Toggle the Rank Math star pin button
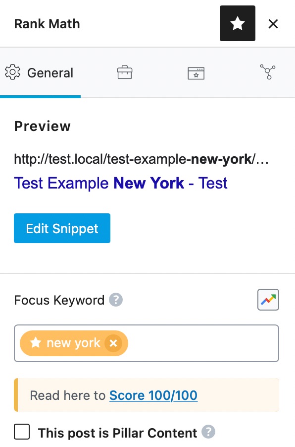 (237, 23)
